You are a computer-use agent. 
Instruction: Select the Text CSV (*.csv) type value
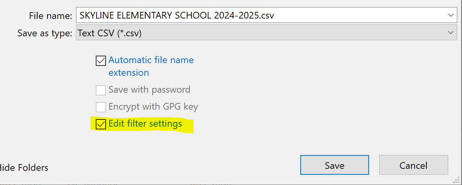[110, 33]
